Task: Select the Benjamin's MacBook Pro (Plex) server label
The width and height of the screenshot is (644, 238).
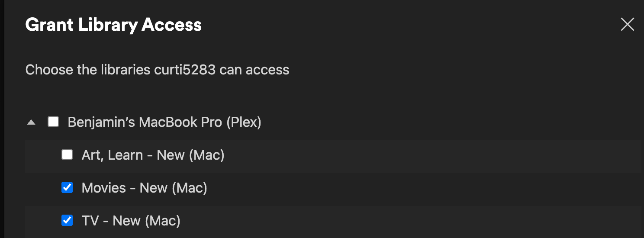Action: click(164, 122)
